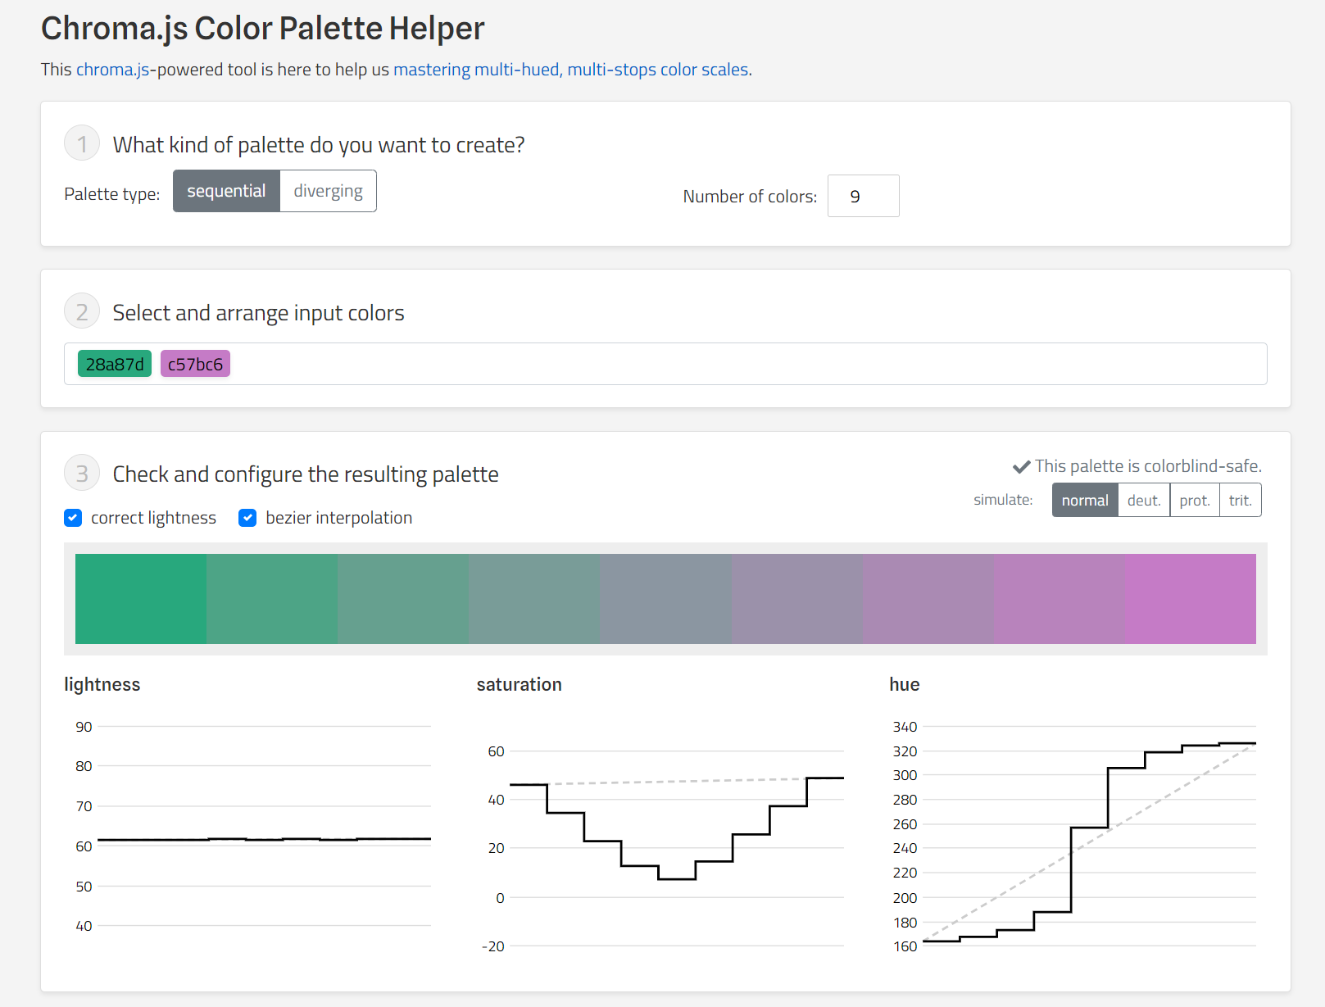Select the sequential palette type
This screenshot has width=1325, height=1007.
tap(226, 191)
